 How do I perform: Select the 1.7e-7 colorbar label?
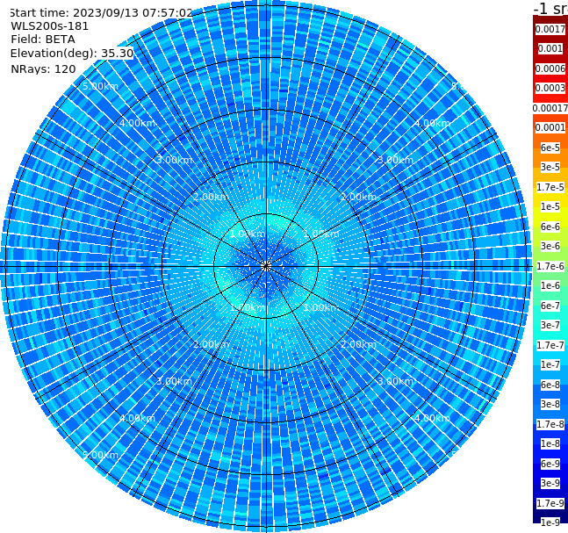(x=550, y=345)
